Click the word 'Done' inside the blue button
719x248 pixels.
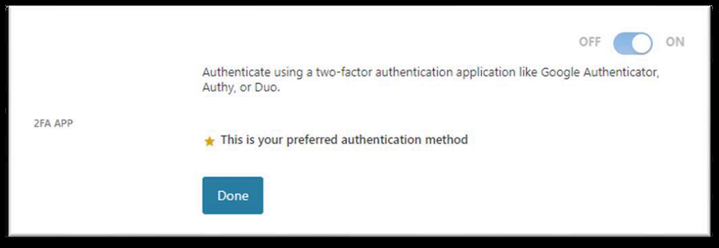pyautogui.click(x=232, y=195)
